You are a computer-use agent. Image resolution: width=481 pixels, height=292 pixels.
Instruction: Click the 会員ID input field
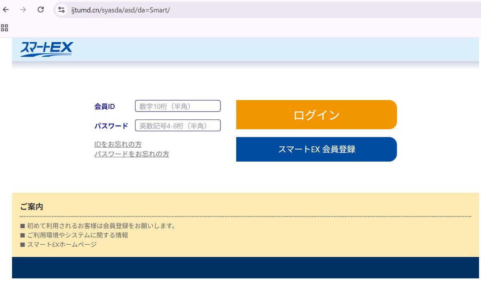[x=178, y=106]
